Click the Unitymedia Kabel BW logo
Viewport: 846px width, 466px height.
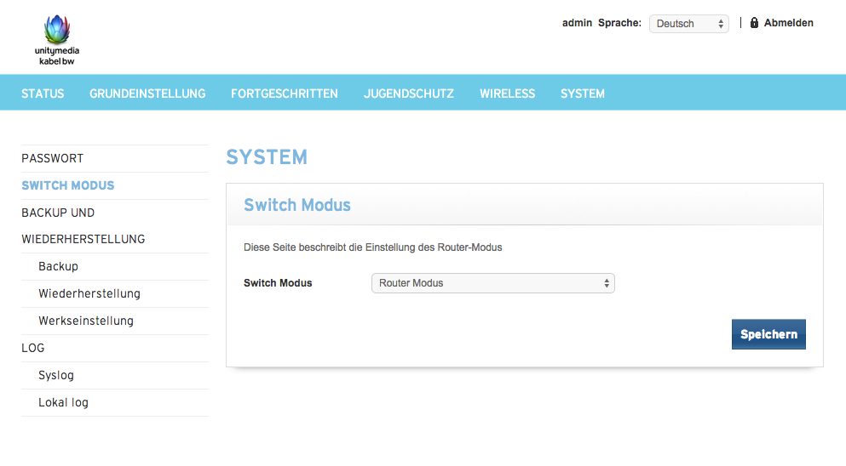click(x=57, y=40)
